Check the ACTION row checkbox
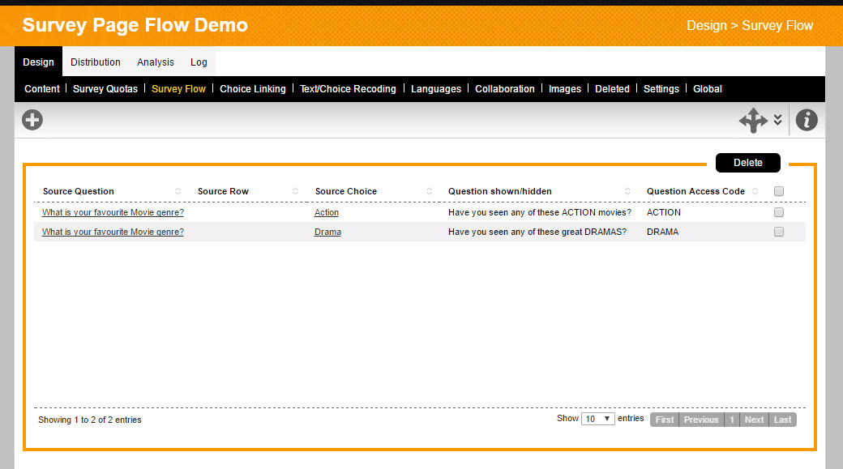Screen dimensions: 843x469 779,212
